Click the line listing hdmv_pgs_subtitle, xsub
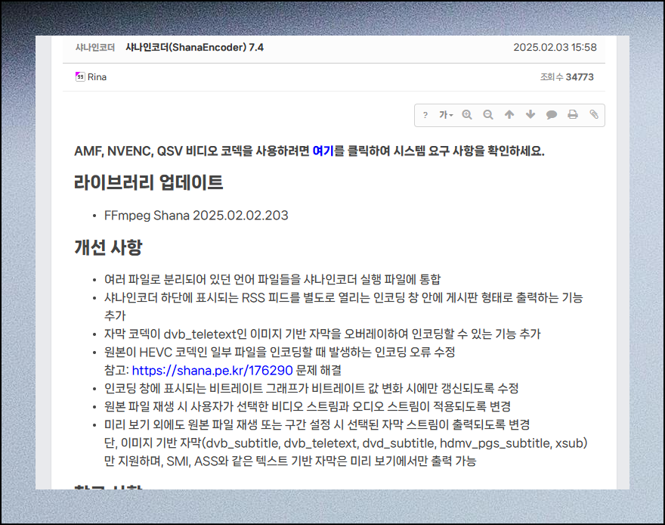This screenshot has width=665, height=525. [345, 443]
